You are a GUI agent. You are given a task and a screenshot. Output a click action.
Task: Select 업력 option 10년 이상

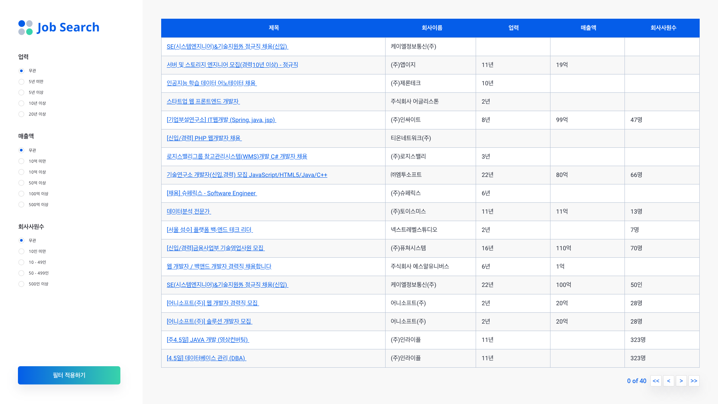pos(21,103)
